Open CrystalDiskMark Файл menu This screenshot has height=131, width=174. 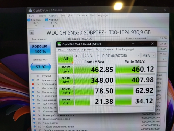tap(61, 50)
